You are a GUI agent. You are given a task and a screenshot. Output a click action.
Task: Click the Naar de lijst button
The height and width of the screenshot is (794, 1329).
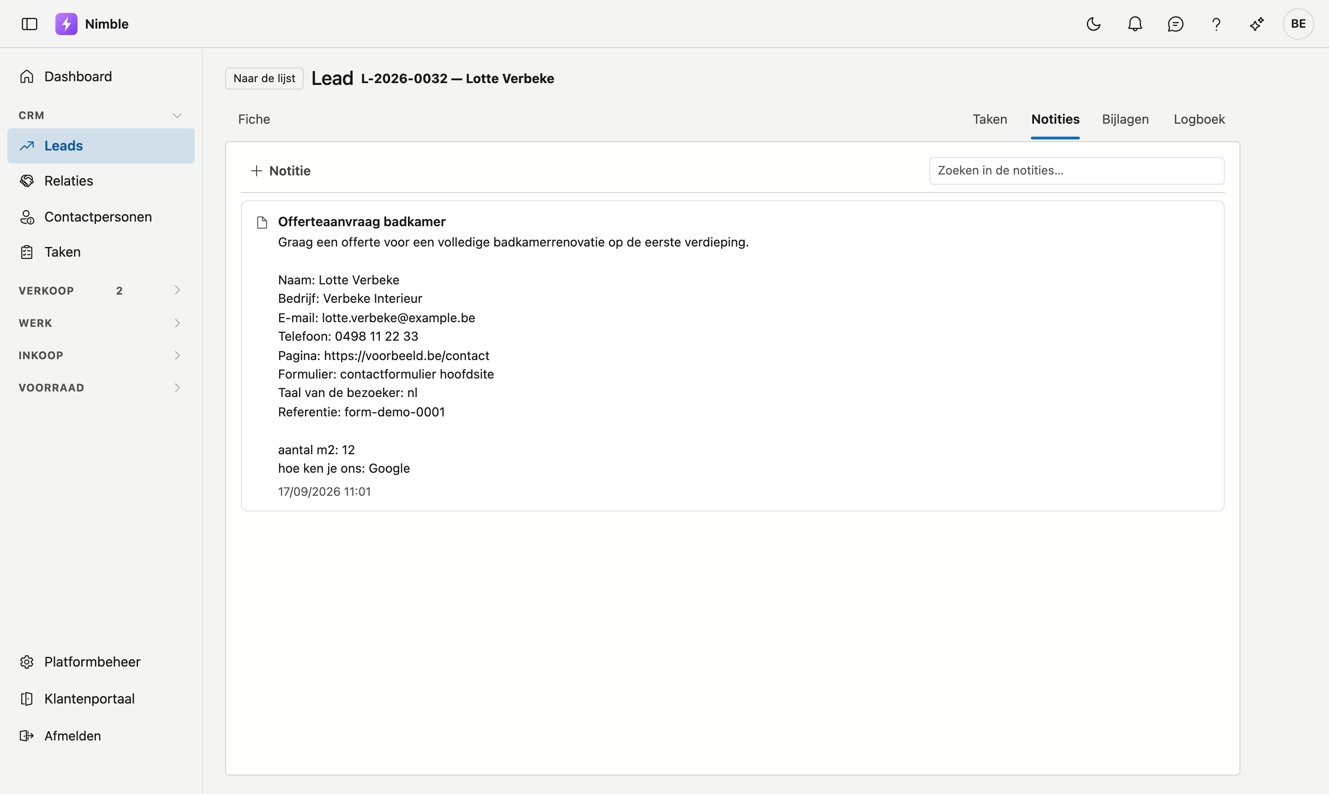tap(264, 78)
